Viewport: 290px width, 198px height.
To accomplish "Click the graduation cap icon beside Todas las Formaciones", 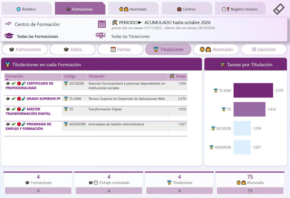I will pyautogui.click(x=9, y=36).
